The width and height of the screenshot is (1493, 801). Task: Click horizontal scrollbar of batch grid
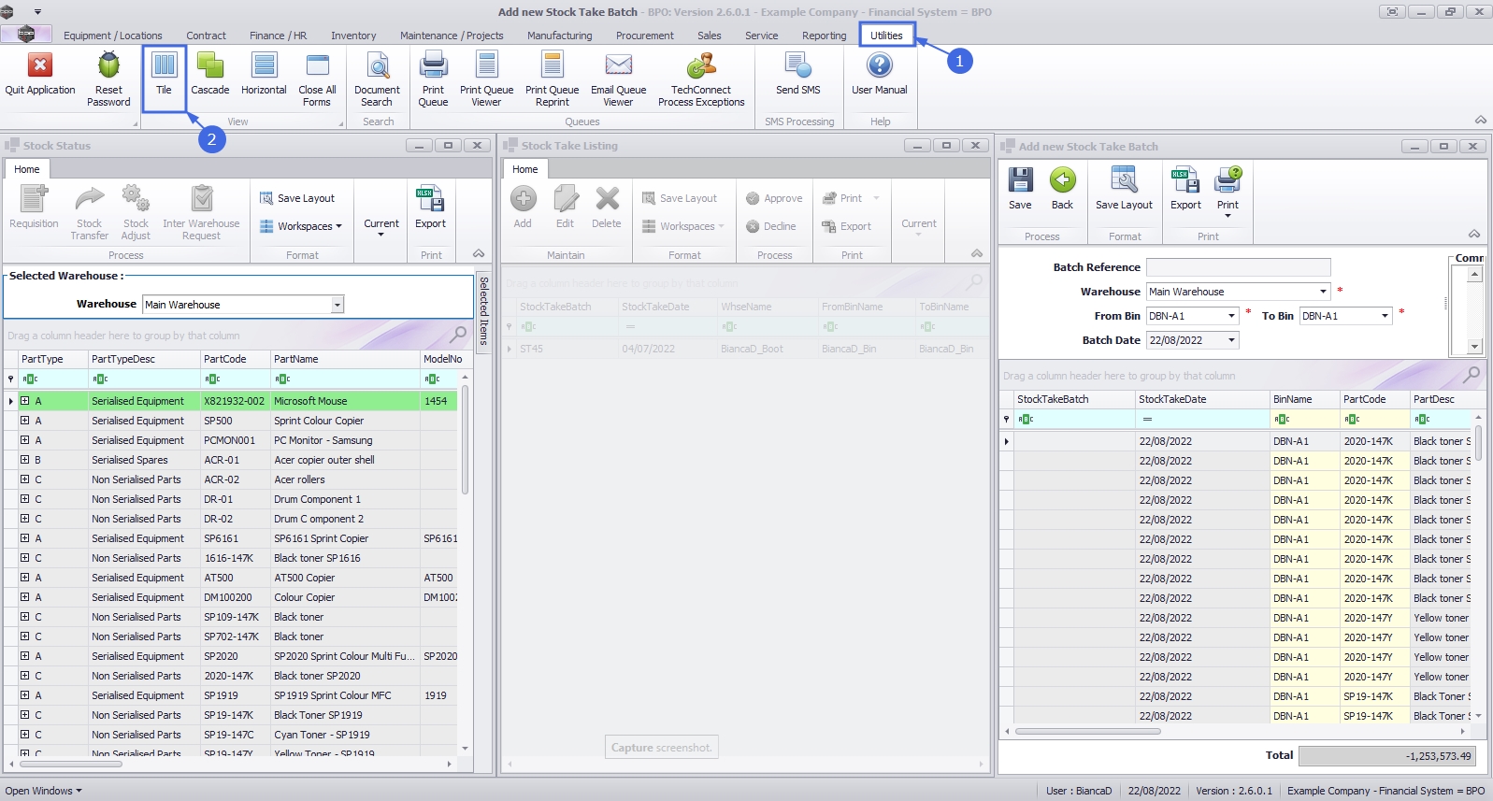[1088, 731]
